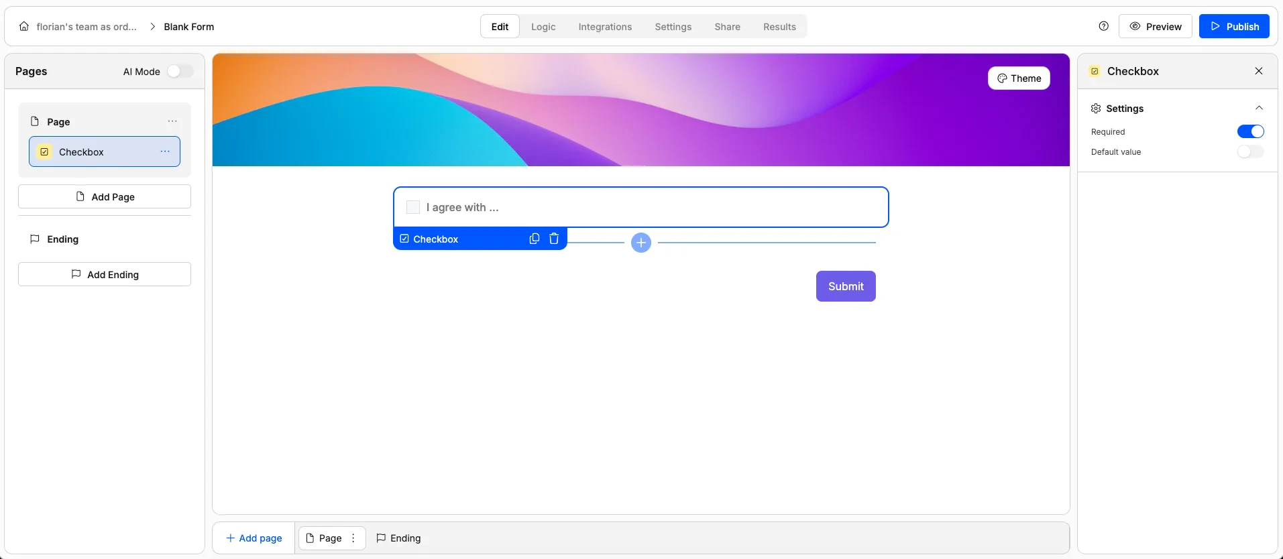Click the Submit button
Screen dimensions: 1283x559
pyautogui.click(x=846, y=286)
